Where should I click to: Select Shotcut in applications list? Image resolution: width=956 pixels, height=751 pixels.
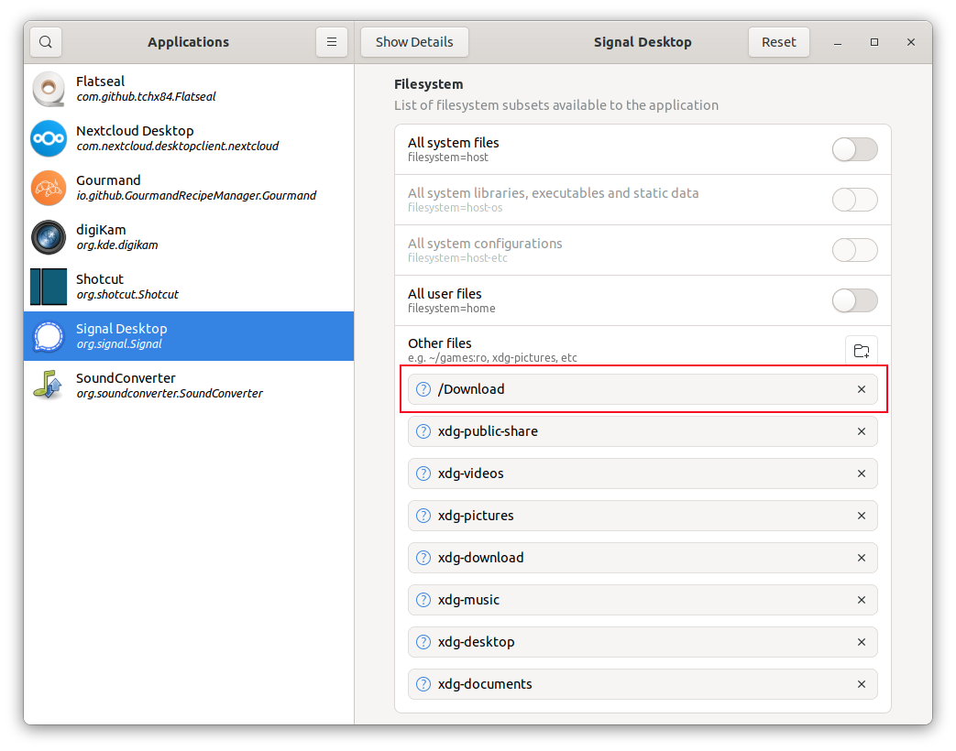189,287
